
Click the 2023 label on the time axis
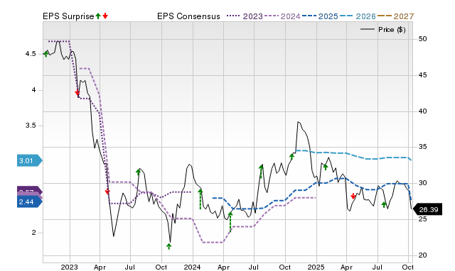tap(70, 267)
